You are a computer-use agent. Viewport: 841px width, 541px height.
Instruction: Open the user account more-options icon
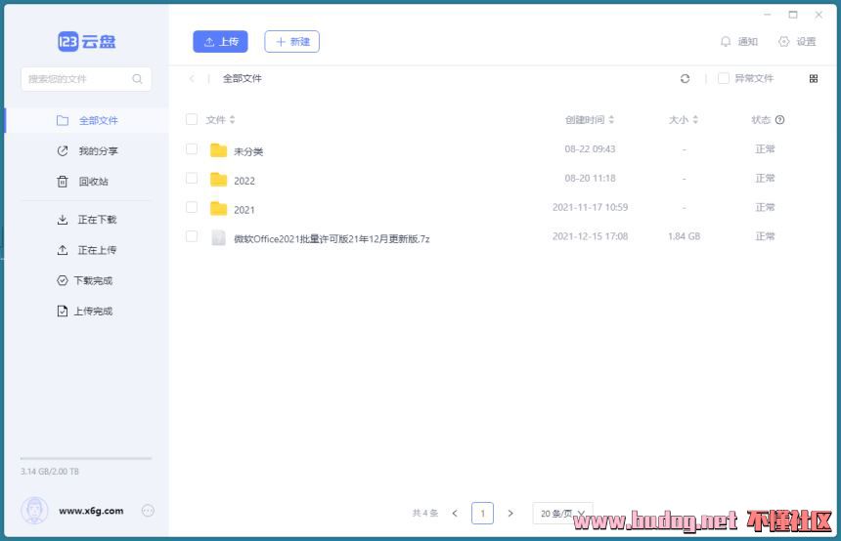(x=148, y=511)
